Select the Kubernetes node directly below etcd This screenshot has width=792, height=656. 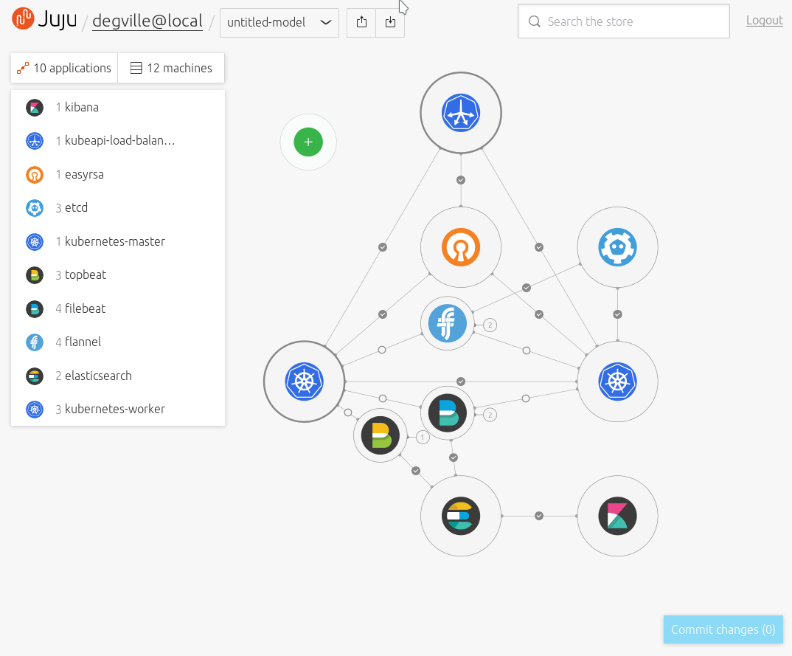[x=617, y=381]
